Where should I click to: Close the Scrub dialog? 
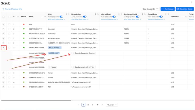(191, 2)
